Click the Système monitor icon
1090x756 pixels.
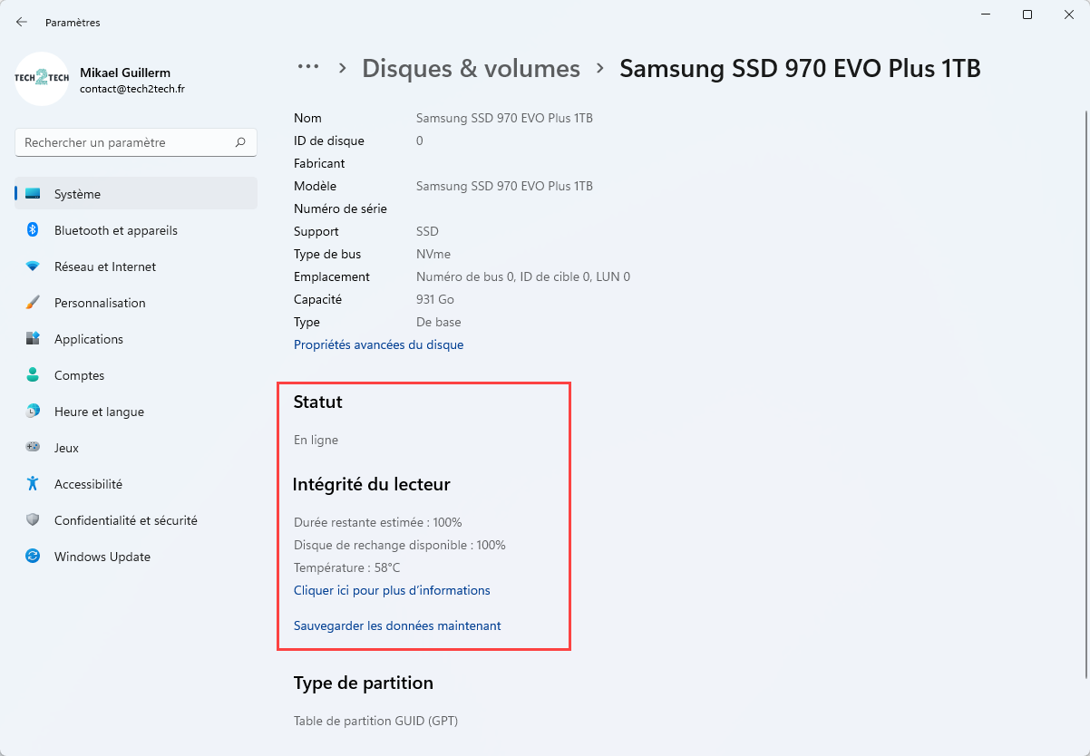pos(33,194)
